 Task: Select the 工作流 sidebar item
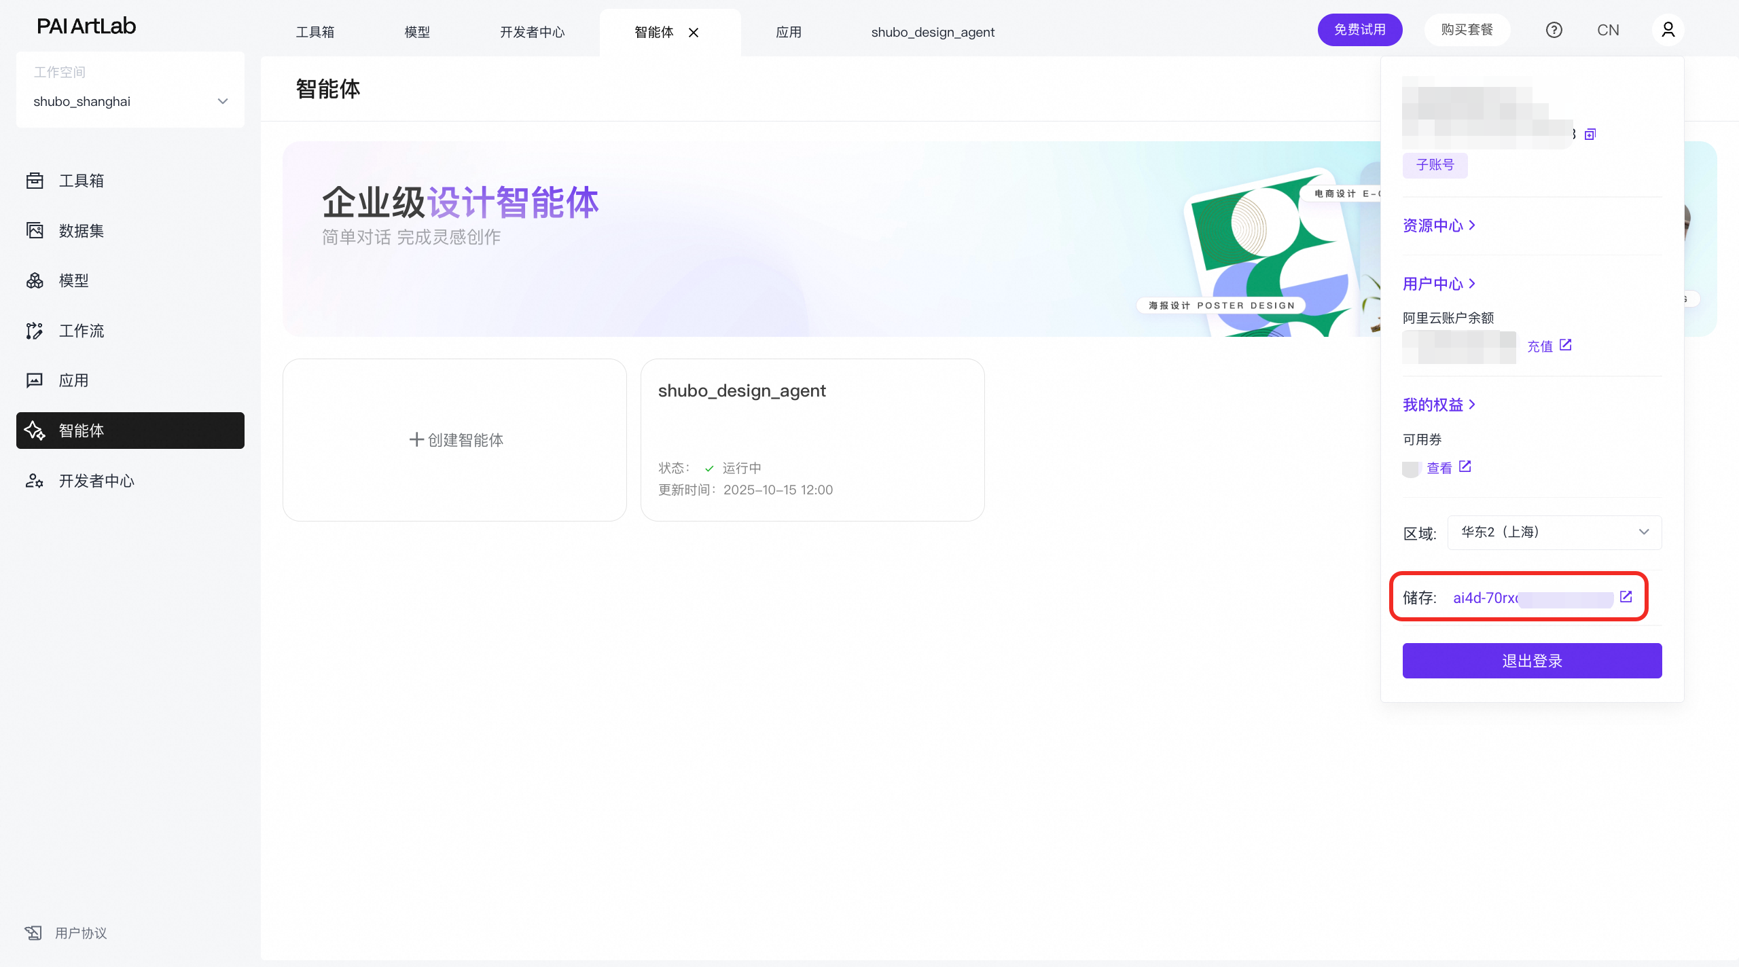(81, 331)
